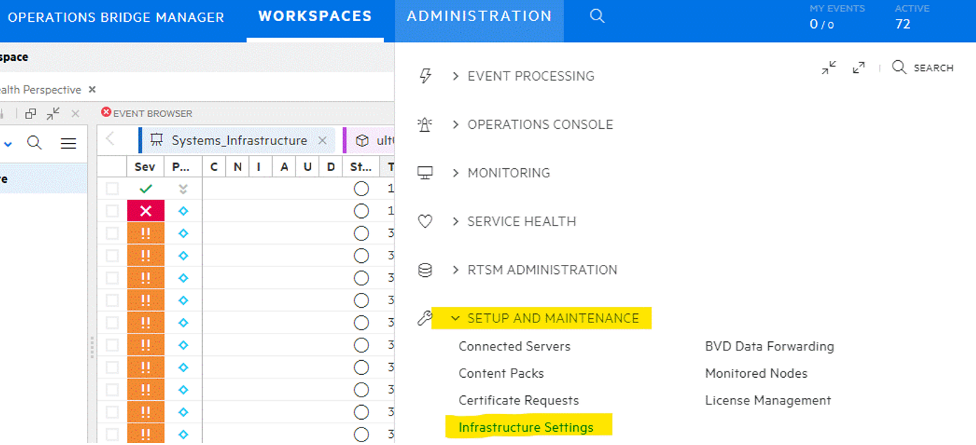The image size is (976, 445).
Task: Click the St... state column header
Action: 361,167
